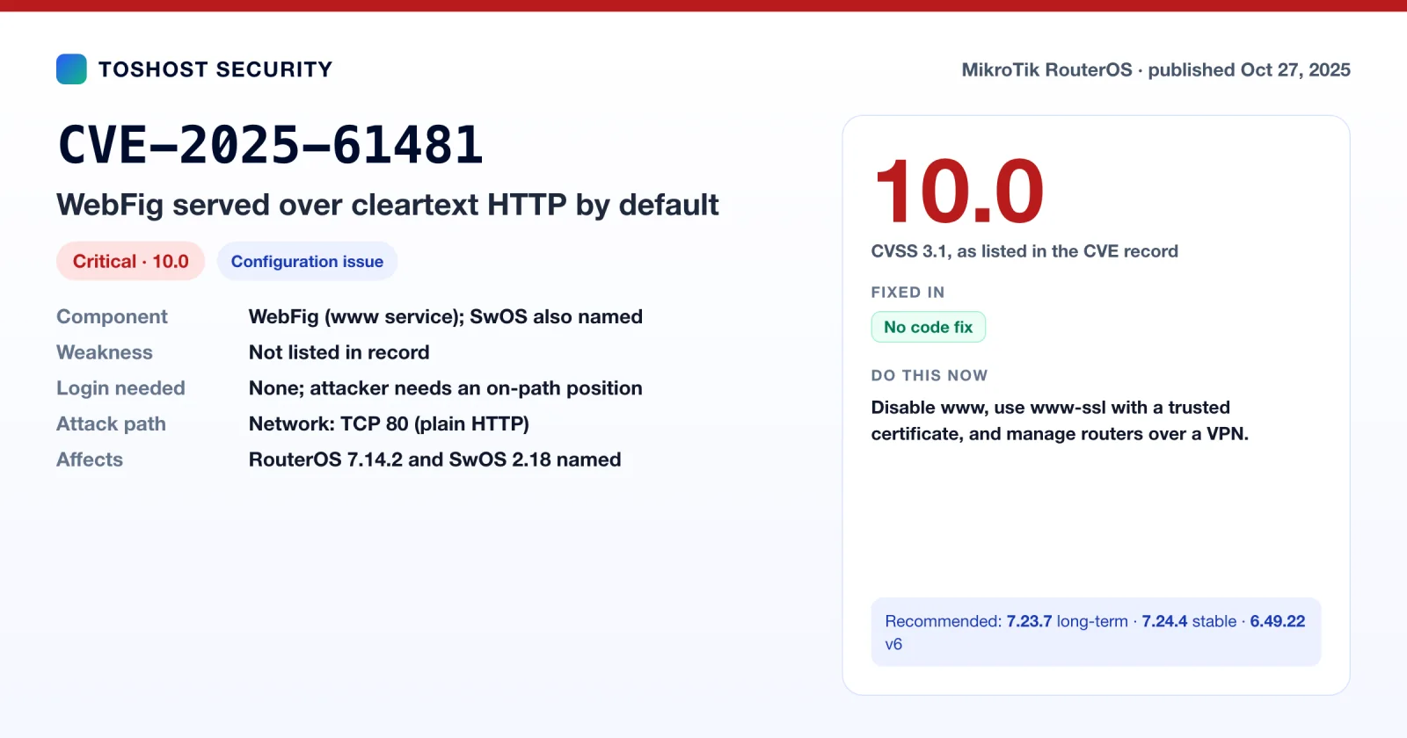Screen dimensions: 1407x738
Task: Click the 'Configuration issue' tag
Action: (307, 261)
